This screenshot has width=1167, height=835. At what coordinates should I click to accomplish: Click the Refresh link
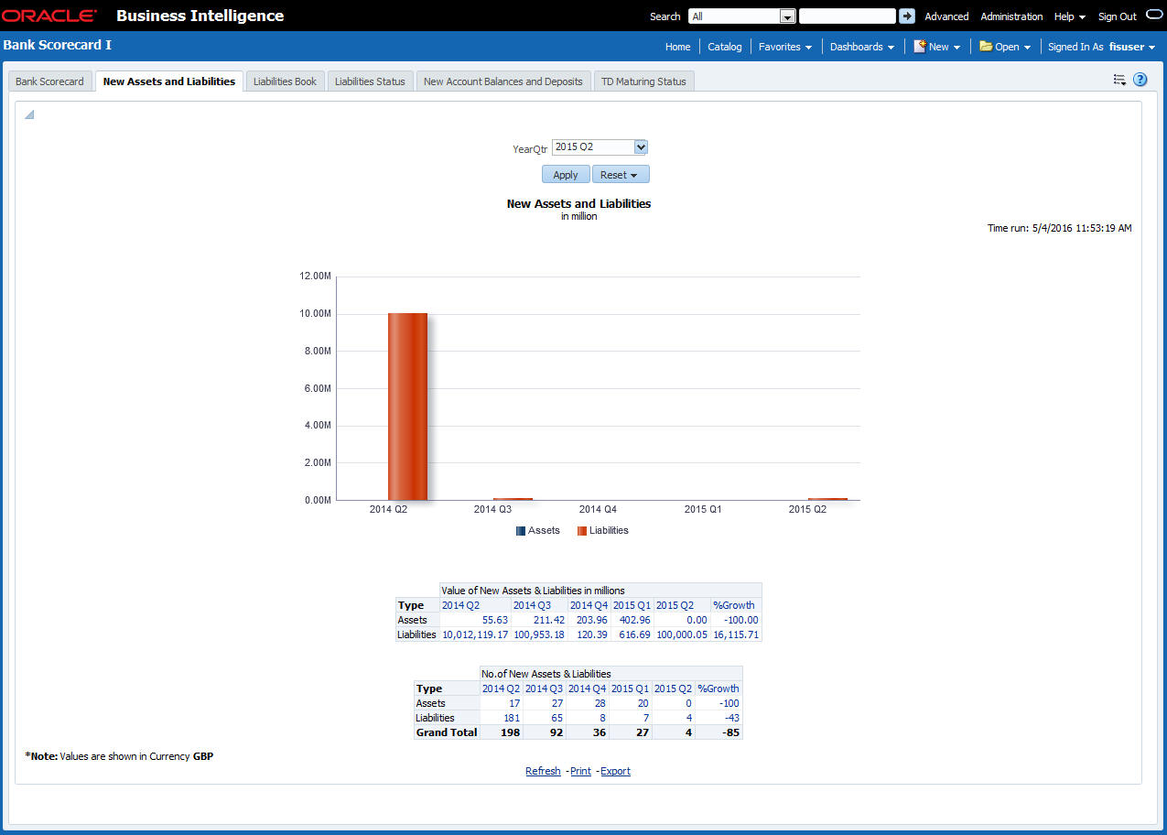point(543,771)
